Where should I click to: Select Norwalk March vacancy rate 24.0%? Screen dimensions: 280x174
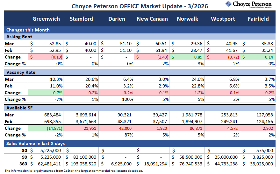[x=187, y=79]
